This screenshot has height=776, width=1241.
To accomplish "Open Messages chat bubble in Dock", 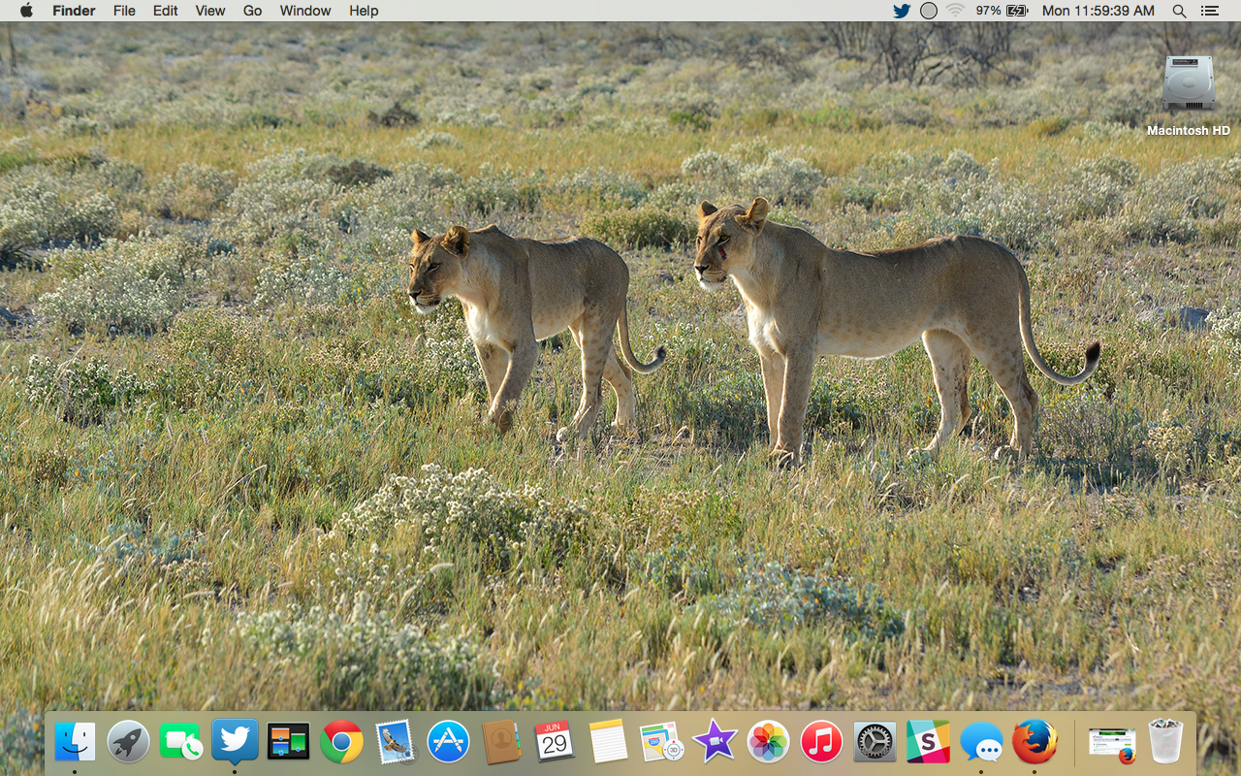I will (x=981, y=742).
